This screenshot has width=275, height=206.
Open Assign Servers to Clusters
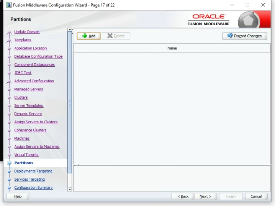36,122
